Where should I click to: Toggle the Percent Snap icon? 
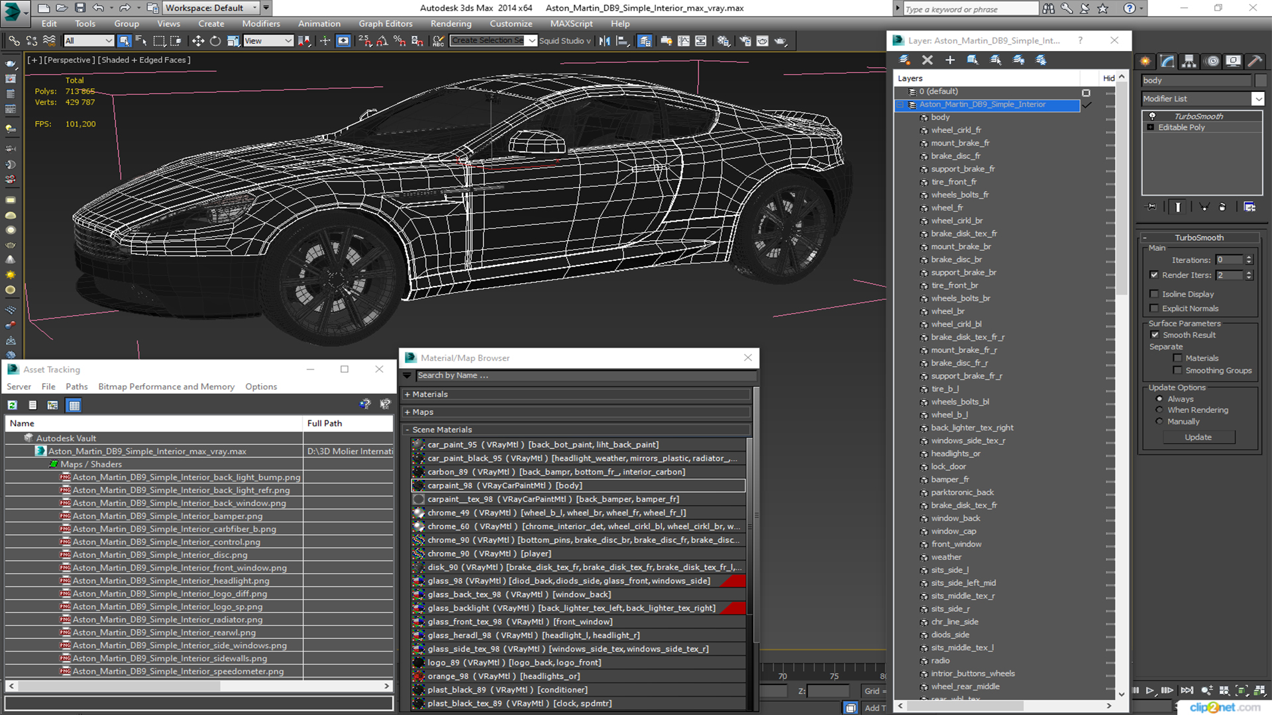399,41
